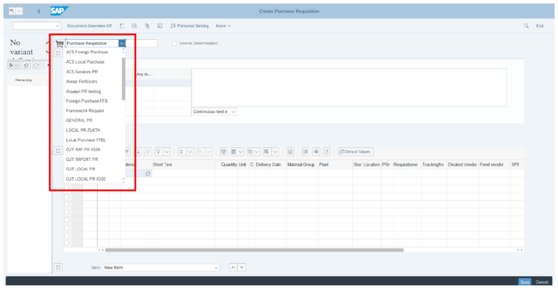Click the search magnifier icon in the toolbar
558x291 pixels.
coord(526,26)
